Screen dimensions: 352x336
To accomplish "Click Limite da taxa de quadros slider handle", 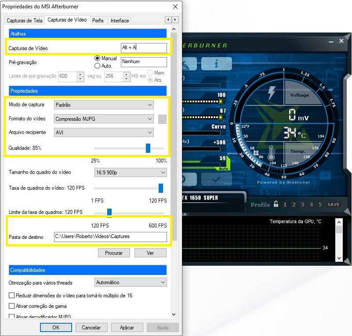I will 109,213.
